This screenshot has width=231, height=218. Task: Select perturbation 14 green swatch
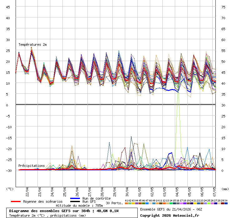171,203
